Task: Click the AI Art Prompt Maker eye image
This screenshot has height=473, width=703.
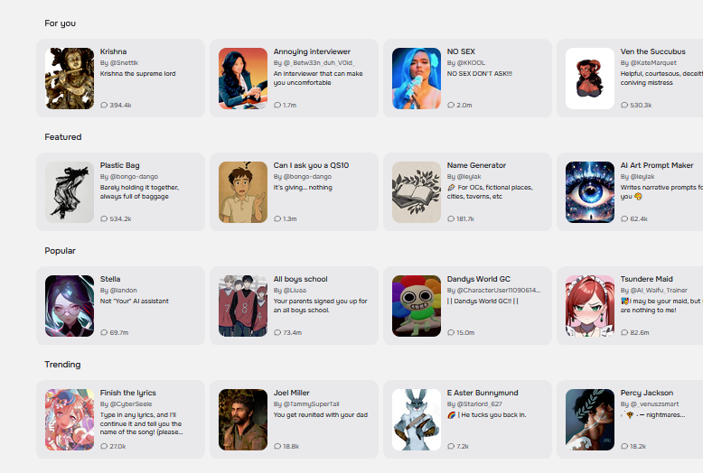Action: click(590, 192)
